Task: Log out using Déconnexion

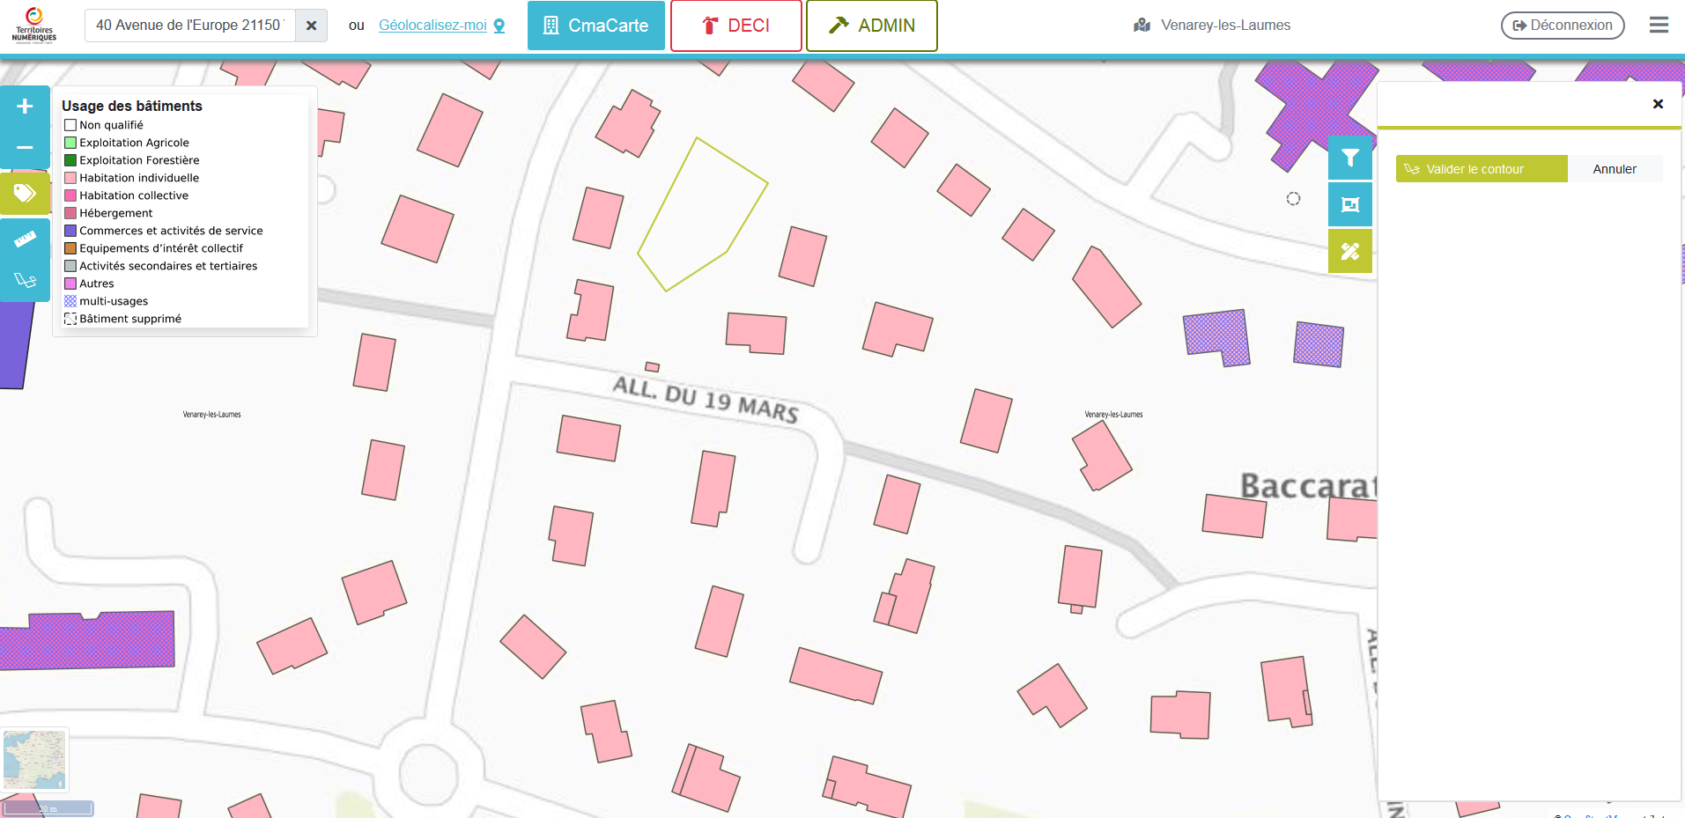Action: coord(1562,26)
